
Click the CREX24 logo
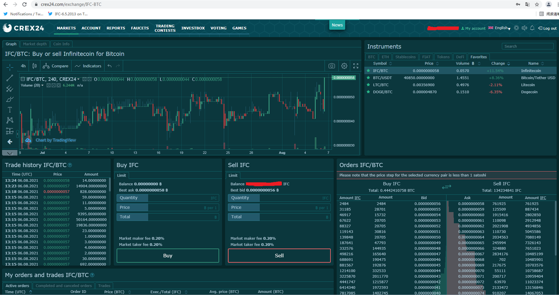click(x=24, y=28)
